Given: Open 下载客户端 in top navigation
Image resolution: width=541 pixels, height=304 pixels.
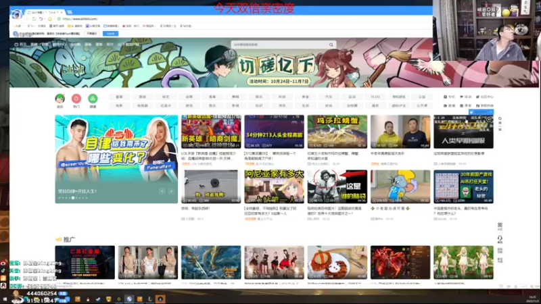Looking at the screenshot, I should tap(128, 45).
